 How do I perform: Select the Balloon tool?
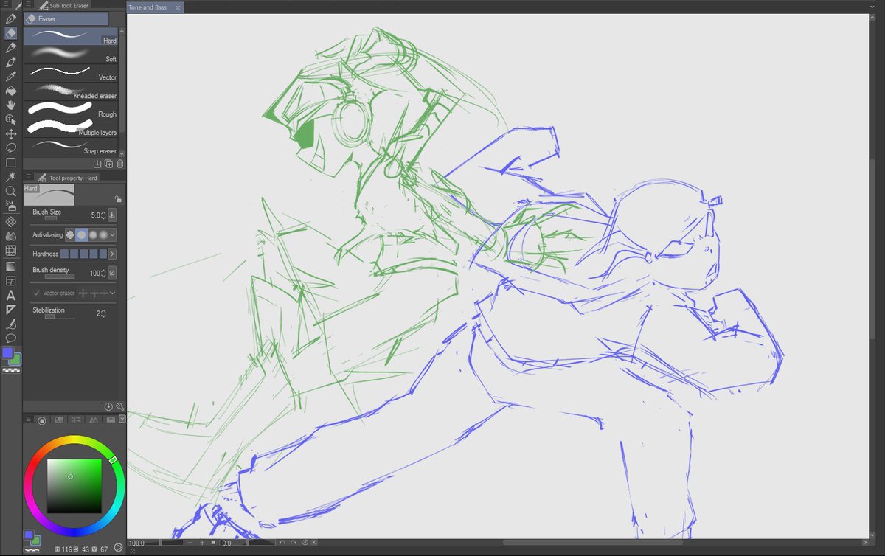click(x=10, y=338)
